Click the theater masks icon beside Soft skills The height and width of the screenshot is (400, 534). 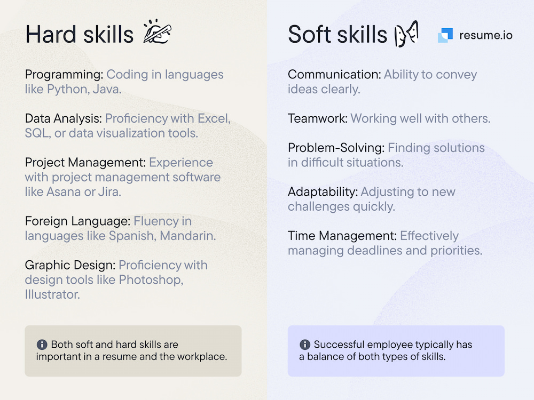point(406,34)
